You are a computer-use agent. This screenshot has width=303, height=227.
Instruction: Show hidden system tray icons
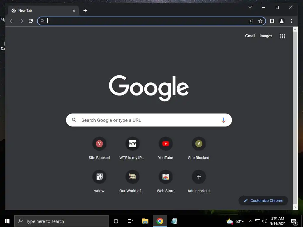click(x=250, y=221)
